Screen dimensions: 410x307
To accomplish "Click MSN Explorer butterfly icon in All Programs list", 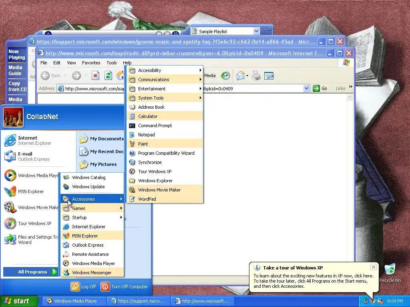I will coord(66,236).
